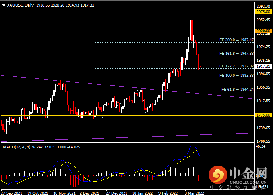Screen dimensions: 273x195
Task: Click the 46.24 MACD scale value
Action: point(260,146)
